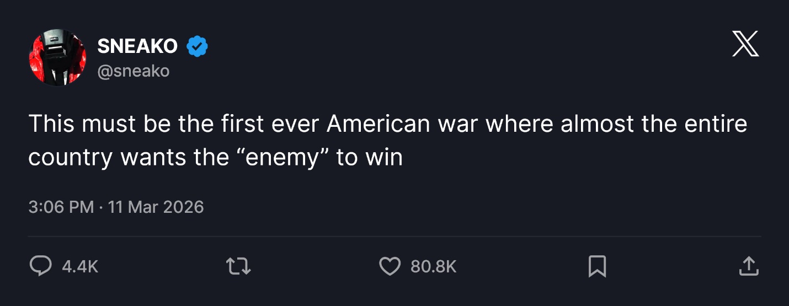The width and height of the screenshot is (789, 306).
Task: Click the words "to win" ending the tweet
Action: (x=370, y=158)
